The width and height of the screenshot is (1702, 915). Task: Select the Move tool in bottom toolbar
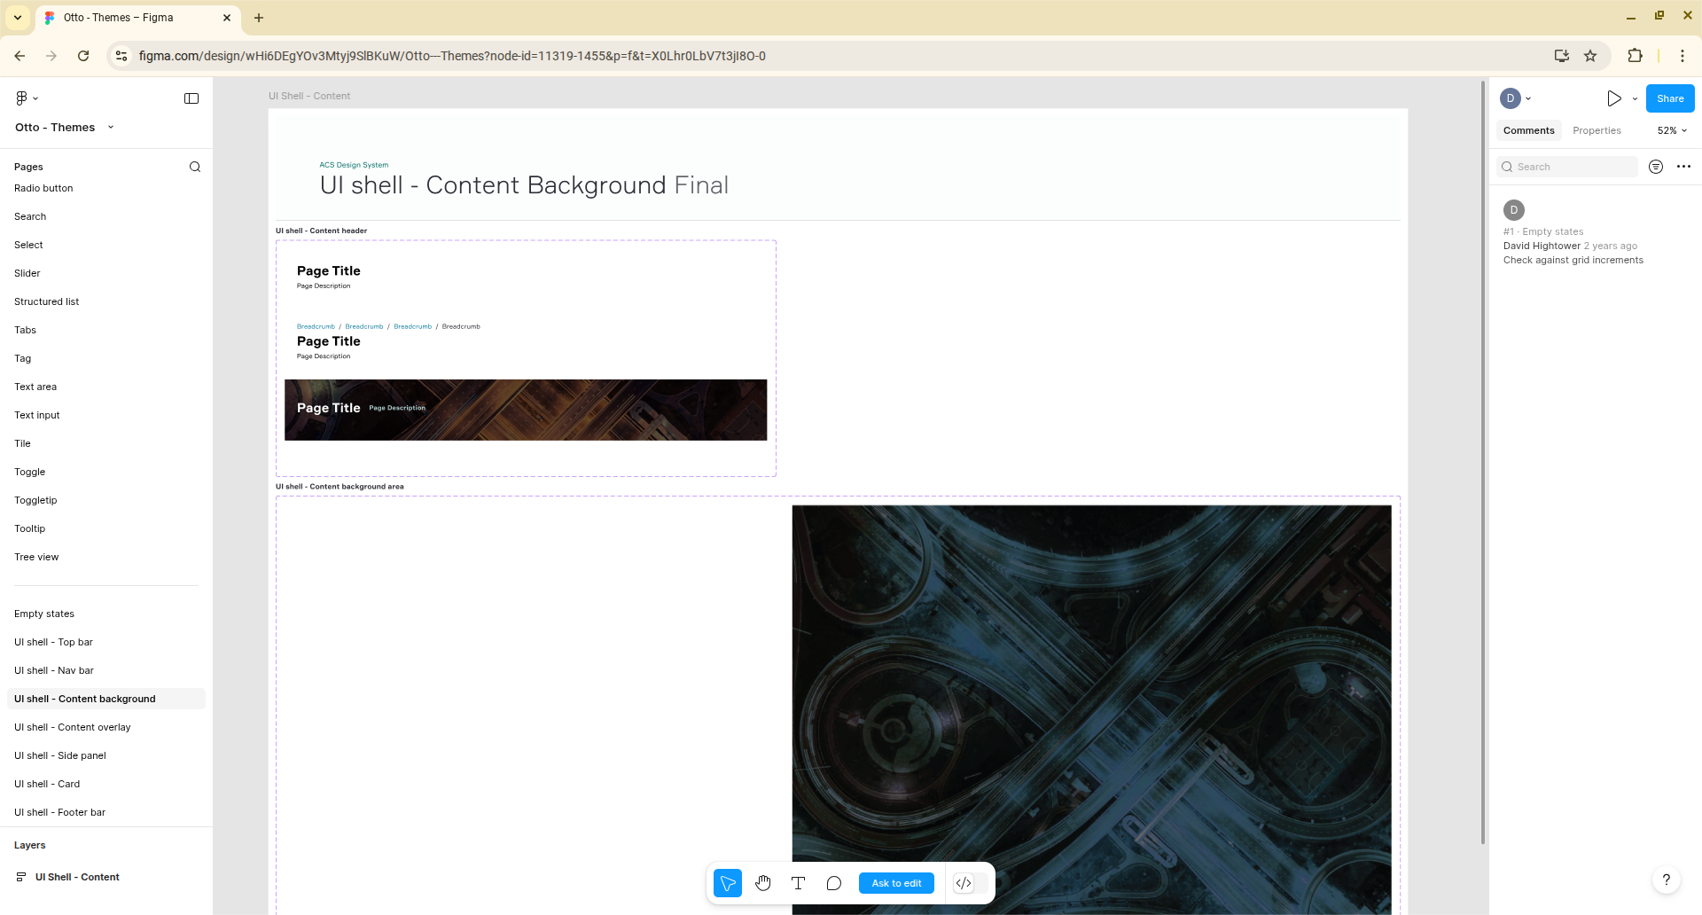(x=728, y=883)
